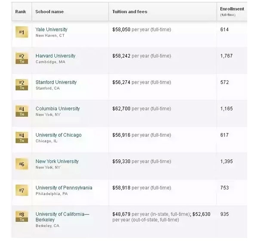Click Berkeley's #8 Tie rank badge
The height and width of the screenshot is (241, 258).
[x=22, y=217]
